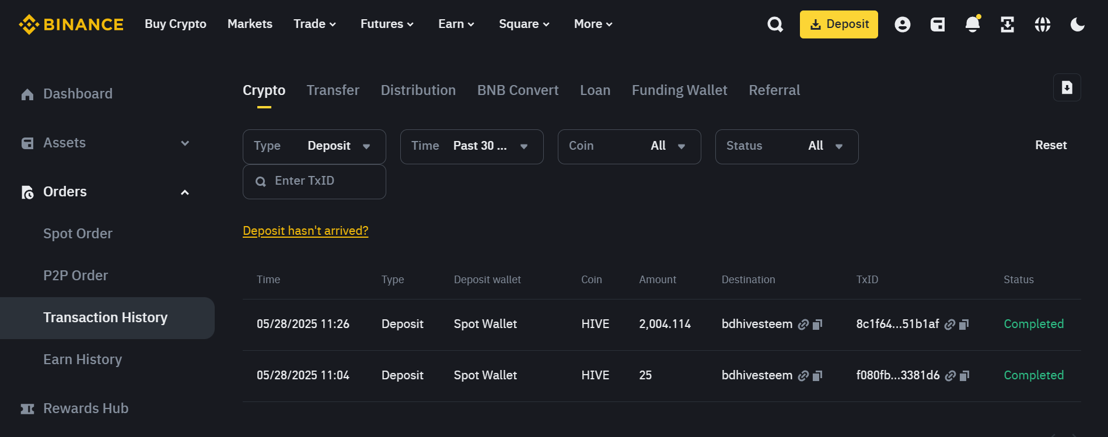
Task: Click Completed status for f080fb...3381d6
Action: [x=1033, y=375]
